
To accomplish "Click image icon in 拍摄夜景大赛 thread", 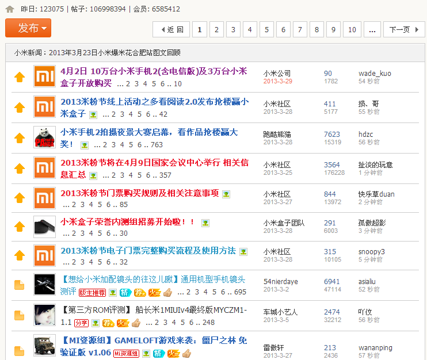I will click(x=85, y=145).
